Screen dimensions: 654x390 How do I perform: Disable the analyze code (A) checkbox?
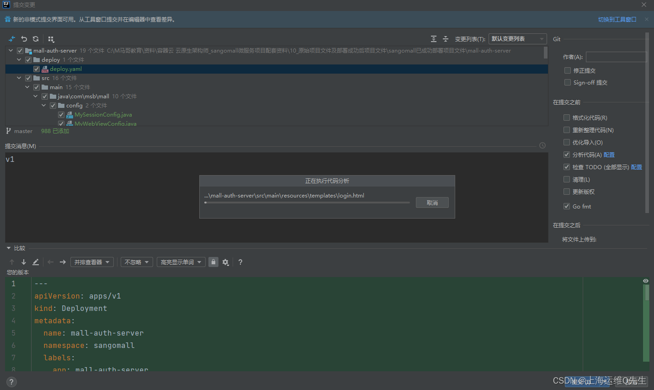(x=567, y=155)
